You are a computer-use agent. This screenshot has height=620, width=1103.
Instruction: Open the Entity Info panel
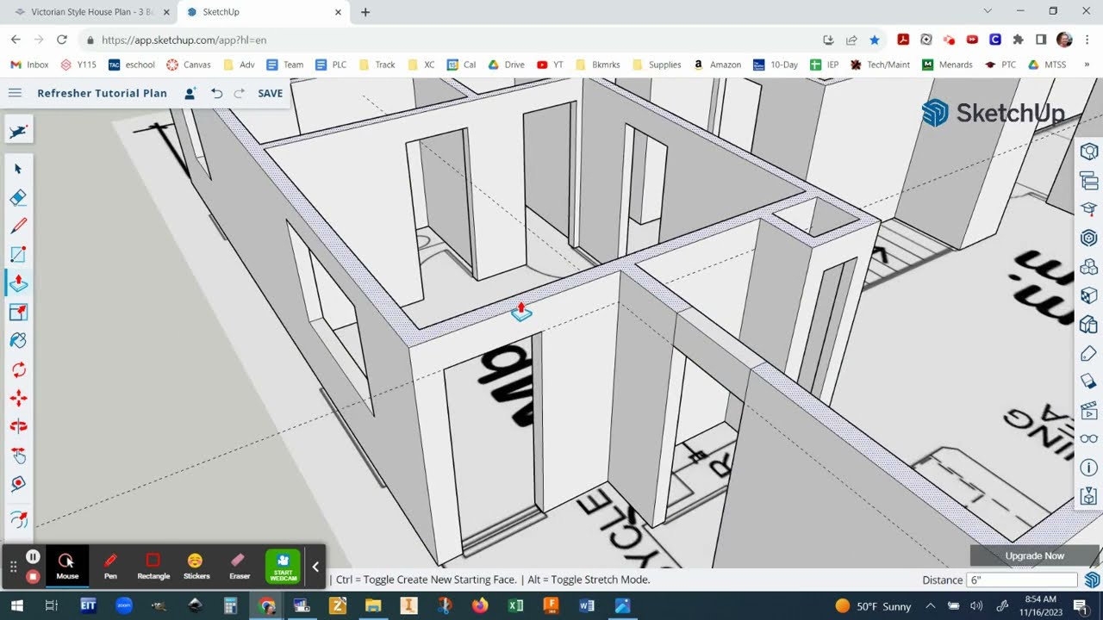pos(1088,152)
